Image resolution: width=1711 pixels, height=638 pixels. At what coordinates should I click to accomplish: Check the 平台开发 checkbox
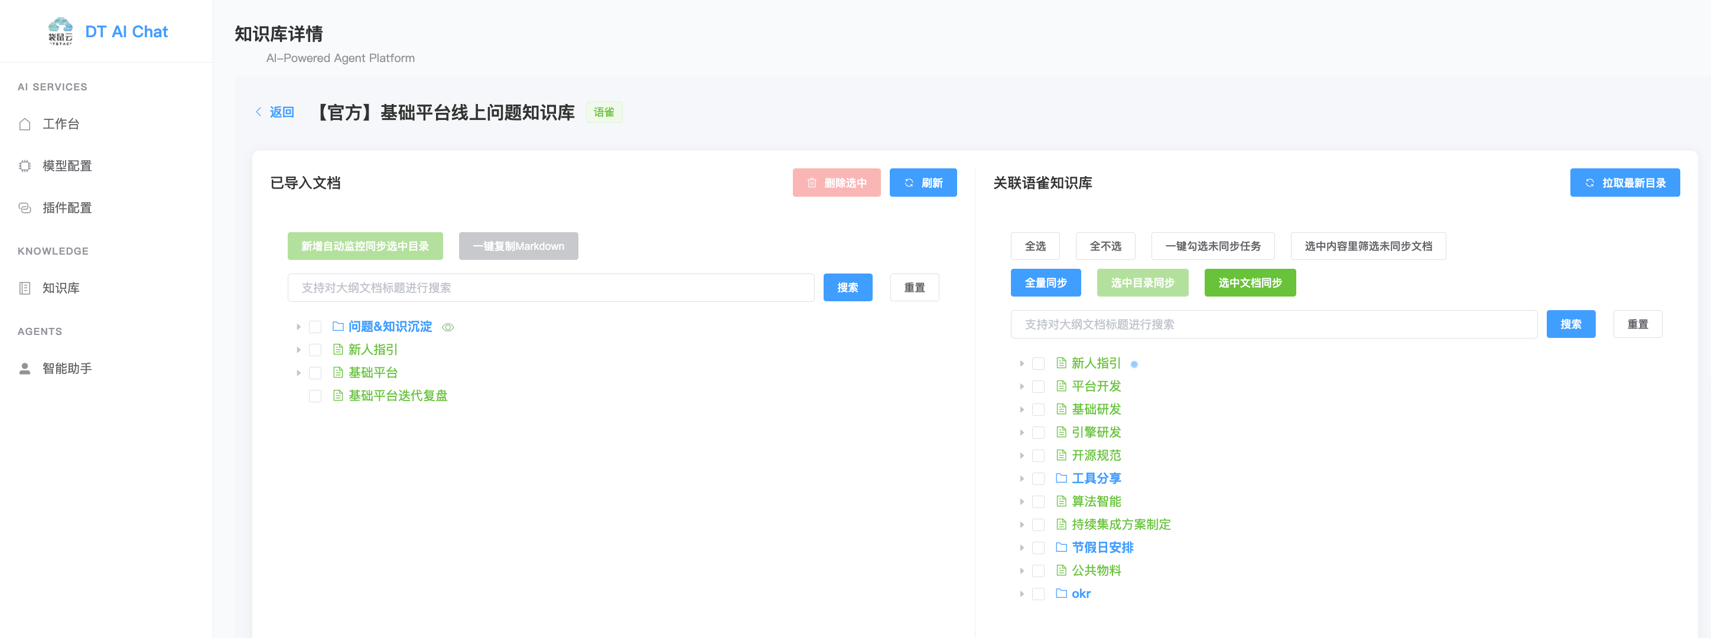(1037, 386)
